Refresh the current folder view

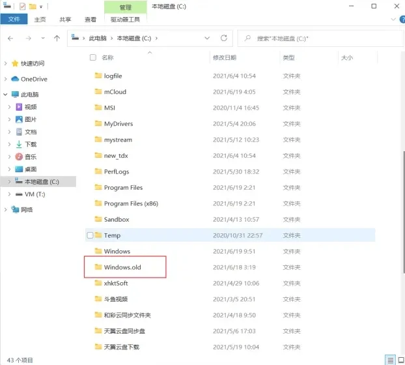tap(224, 38)
